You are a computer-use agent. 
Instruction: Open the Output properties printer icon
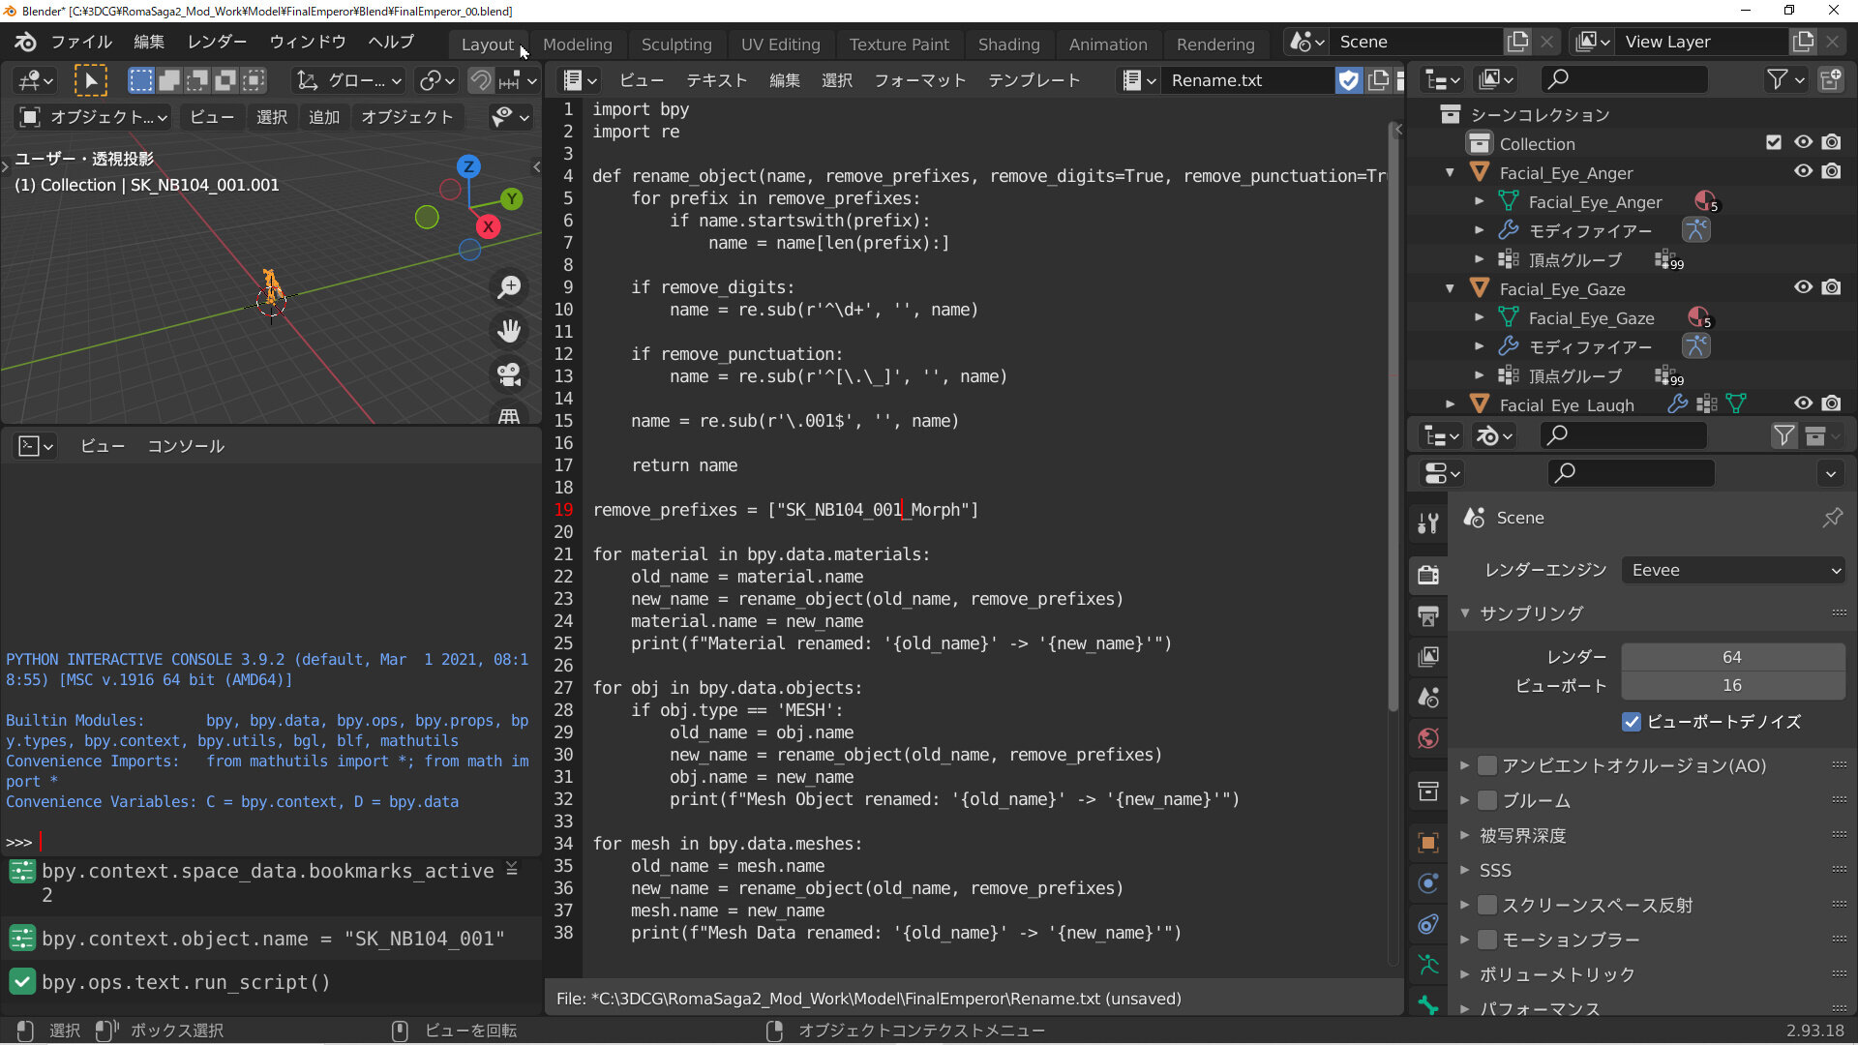(x=1428, y=615)
